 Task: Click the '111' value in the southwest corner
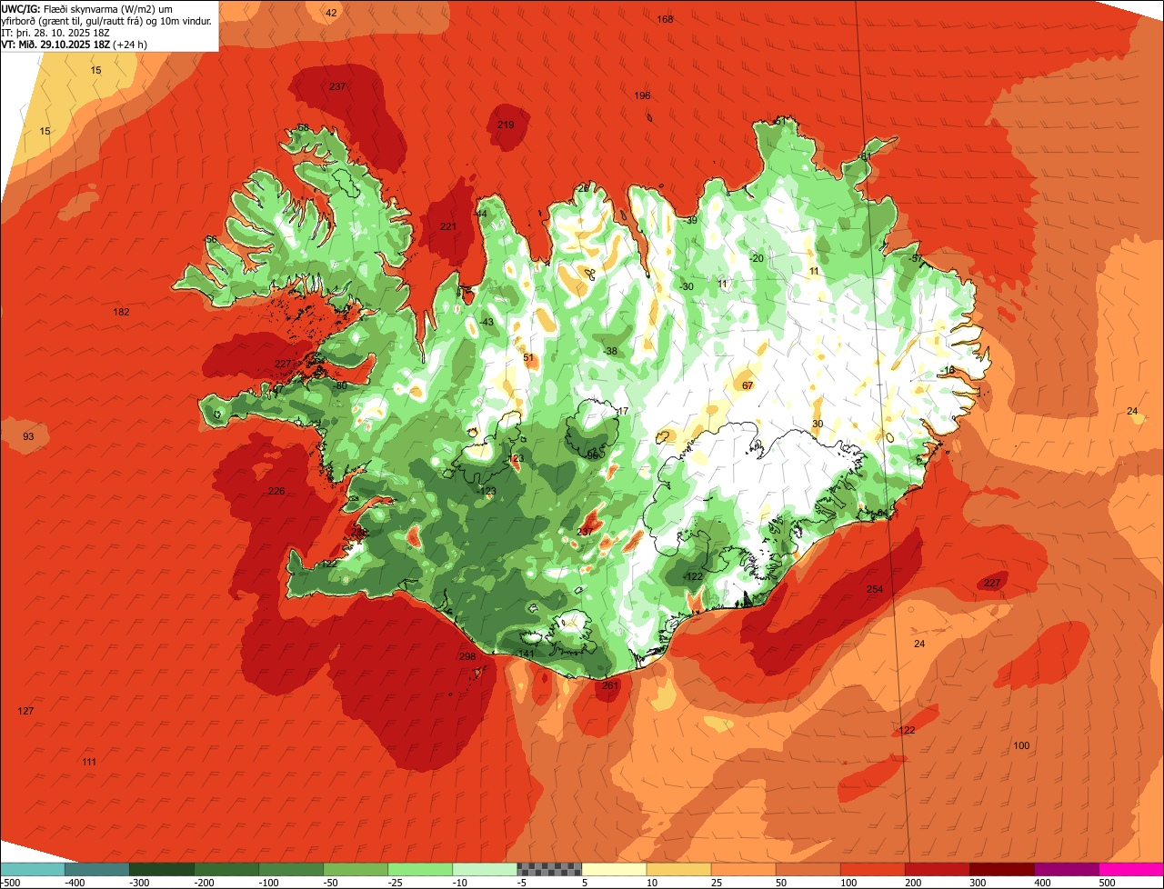click(88, 762)
